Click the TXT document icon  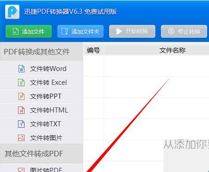pos(21,124)
